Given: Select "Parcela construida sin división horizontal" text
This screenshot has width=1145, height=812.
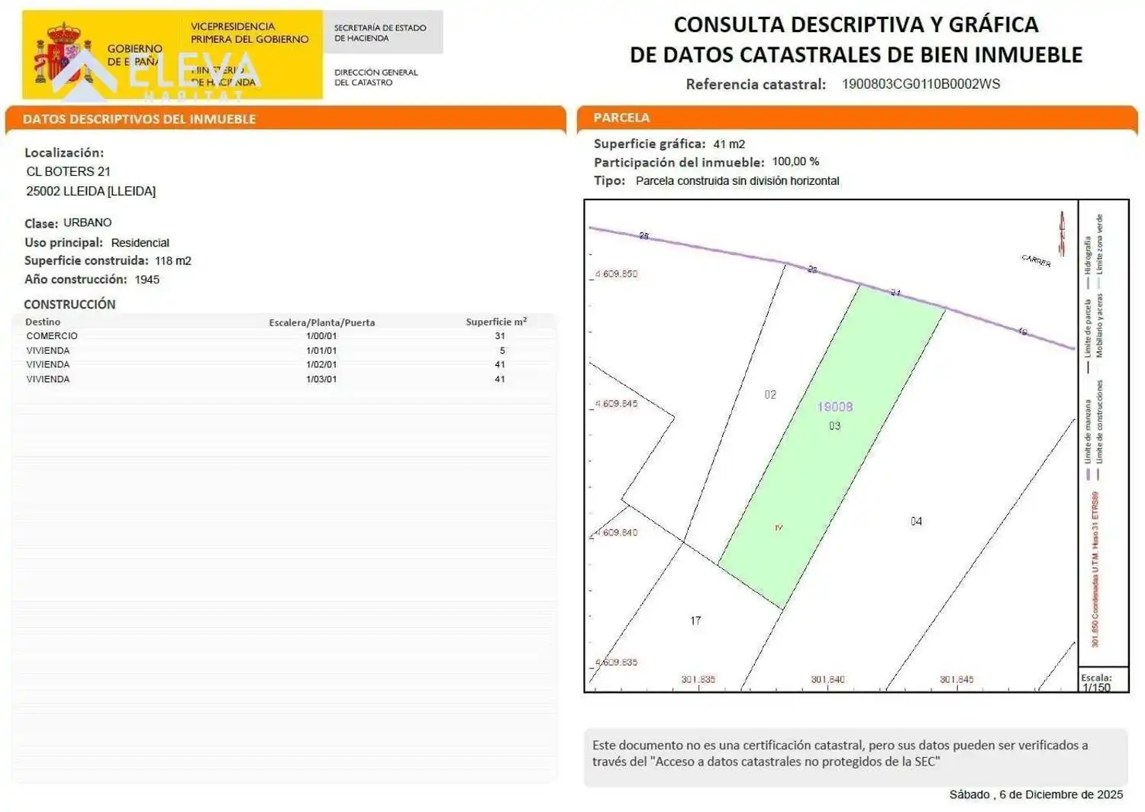Looking at the screenshot, I should 737,181.
